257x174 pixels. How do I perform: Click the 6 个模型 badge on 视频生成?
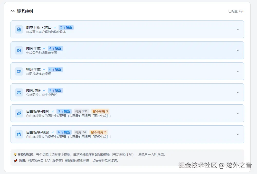point(55,69)
